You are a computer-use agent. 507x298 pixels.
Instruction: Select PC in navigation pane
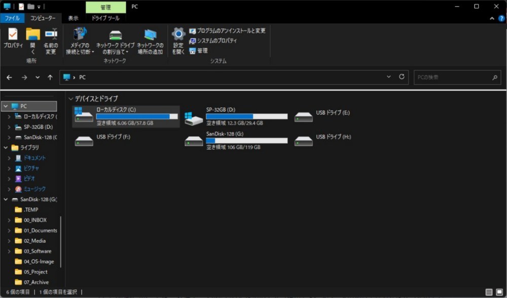coord(29,106)
